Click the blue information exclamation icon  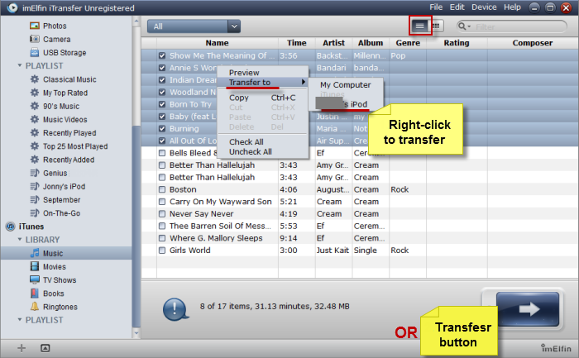175,309
